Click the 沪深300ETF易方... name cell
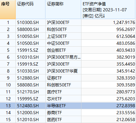 [63, 57]
